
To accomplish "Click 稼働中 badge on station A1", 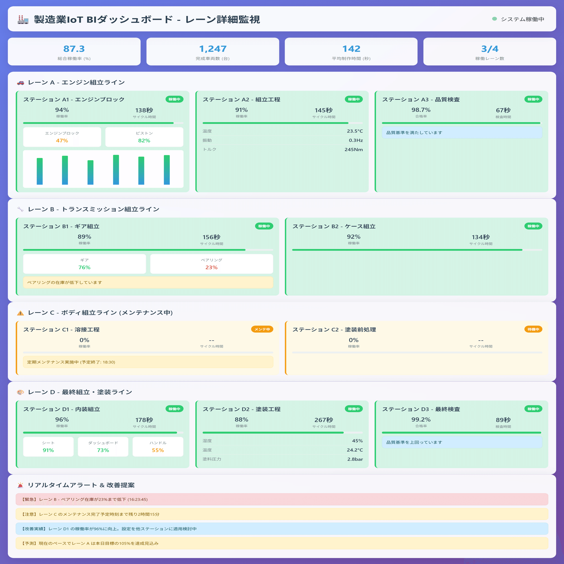I will coord(174,99).
